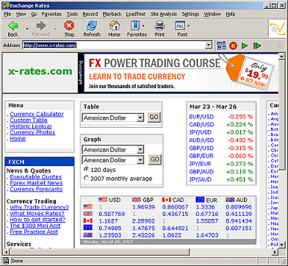Image resolution: width=288 pixels, height=266 pixels.
Task: Go to Home via house icon
Action: pyautogui.click(x=115, y=26)
